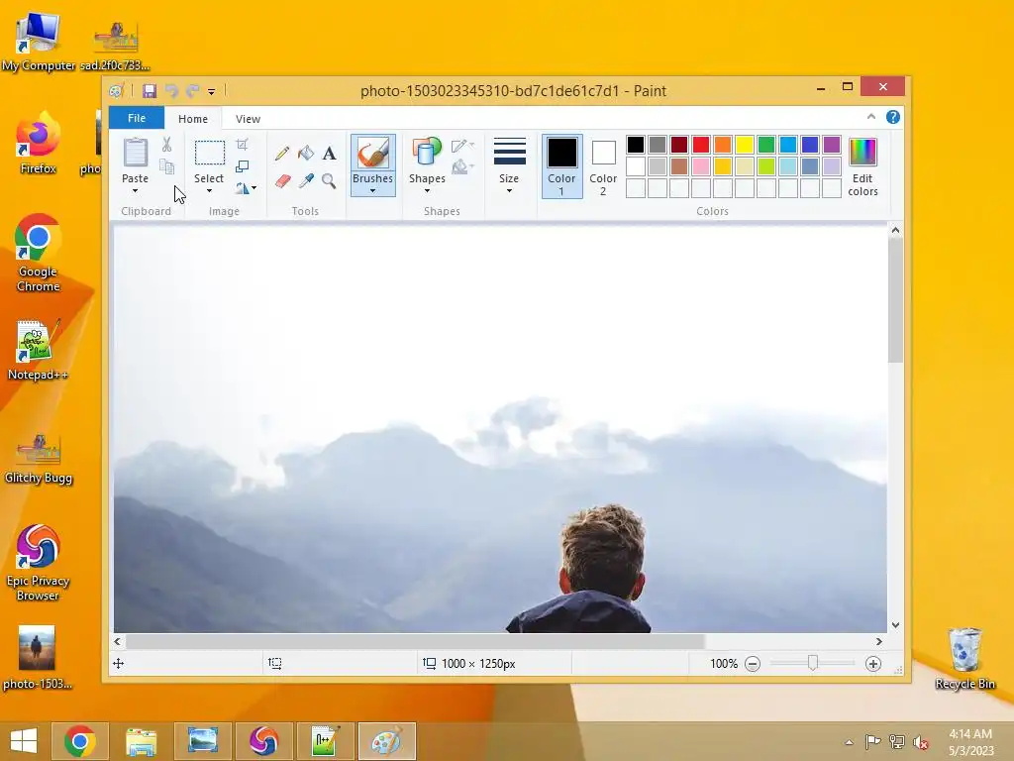
Task: Choose the green color swatch
Action: [766, 145]
